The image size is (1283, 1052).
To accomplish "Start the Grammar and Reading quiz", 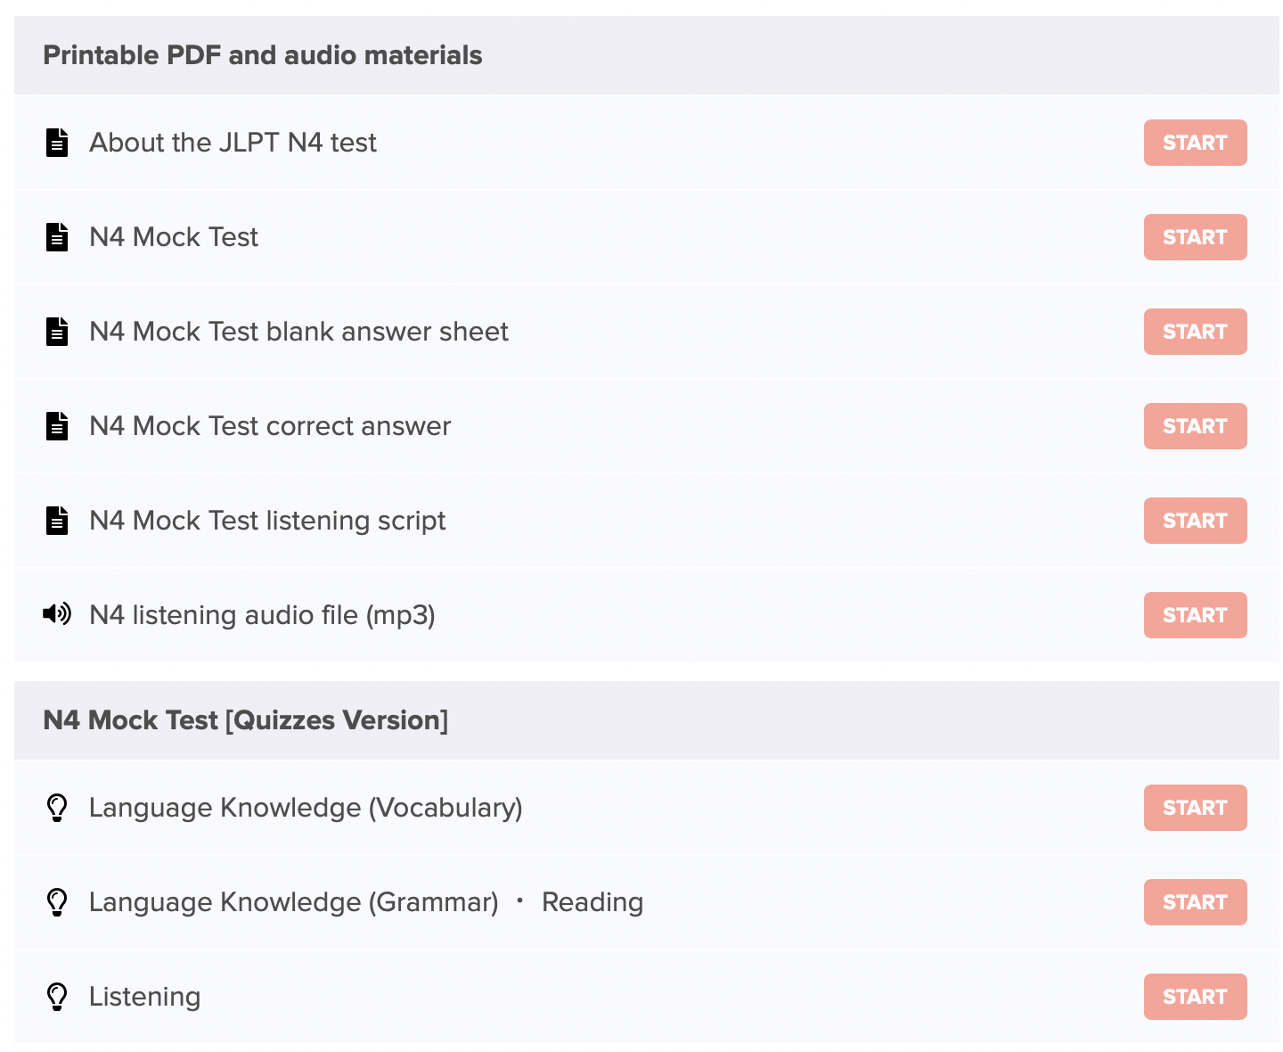I will tap(1195, 902).
